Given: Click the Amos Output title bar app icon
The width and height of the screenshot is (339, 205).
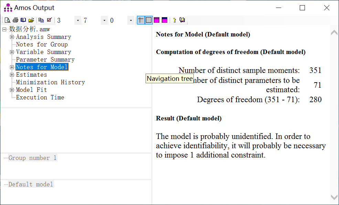Looking at the screenshot, I should (x=8, y=8).
